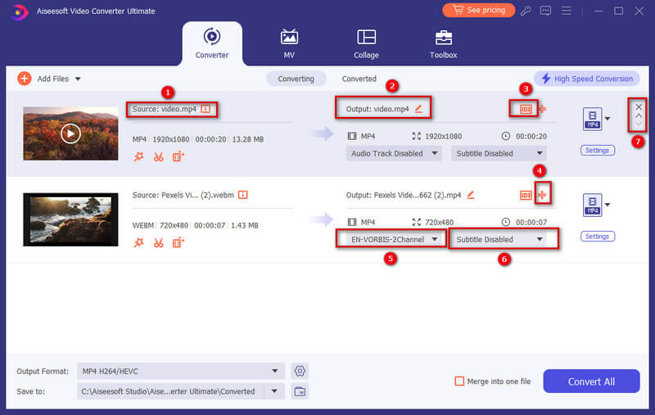The width and height of the screenshot is (655, 415).
Task: Edit ID3 metadata for Pexels video
Action: click(x=526, y=195)
